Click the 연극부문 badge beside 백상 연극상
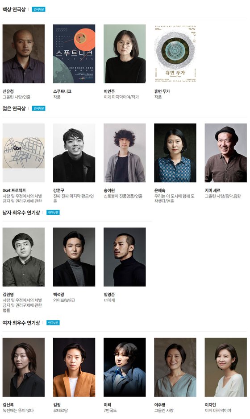Image resolution: width=250 pixels, height=419 pixels. 39,9
